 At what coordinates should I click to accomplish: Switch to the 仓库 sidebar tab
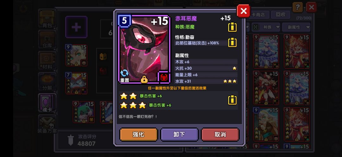click(x=47, y=39)
